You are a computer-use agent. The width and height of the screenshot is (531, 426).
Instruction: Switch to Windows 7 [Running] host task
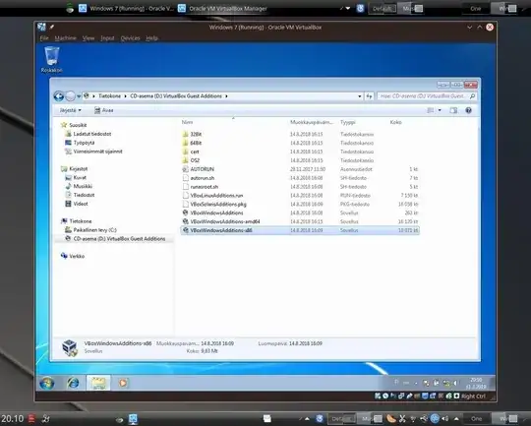tap(127, 9)
